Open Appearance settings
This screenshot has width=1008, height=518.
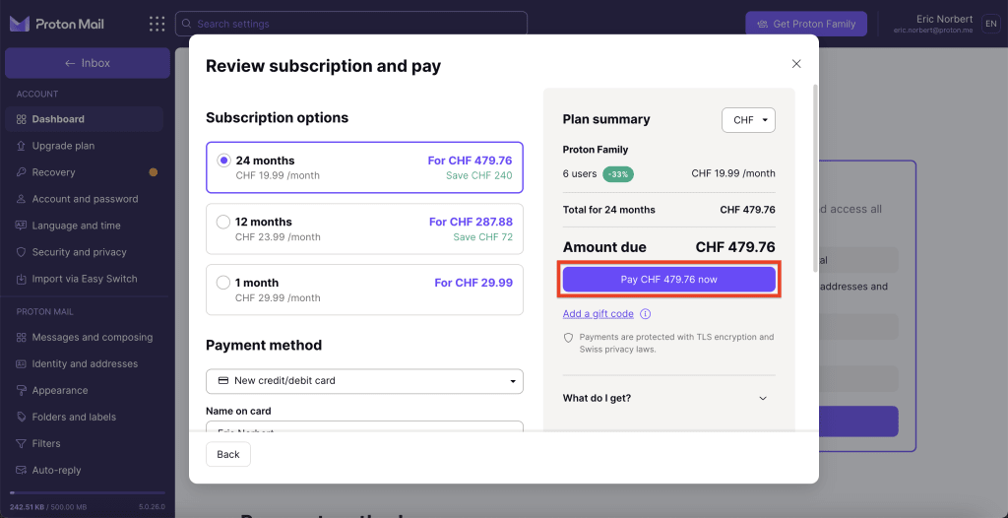point(85,391)
